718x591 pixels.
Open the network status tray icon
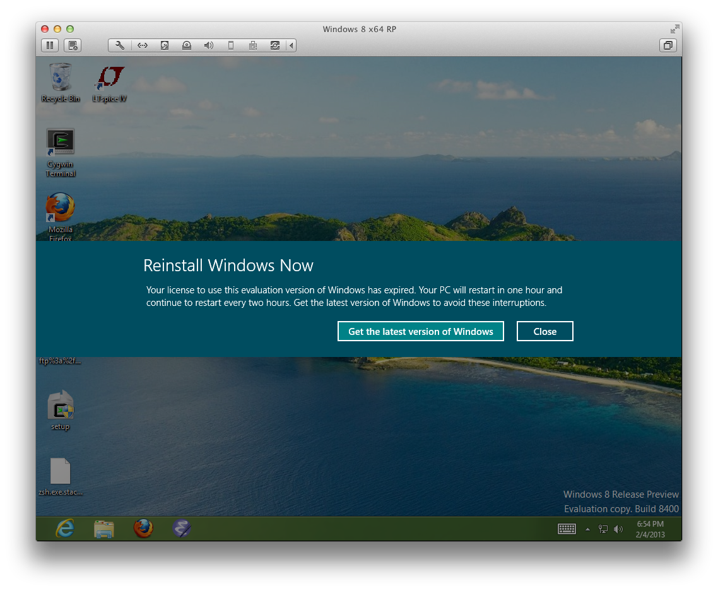pos(603,529)
